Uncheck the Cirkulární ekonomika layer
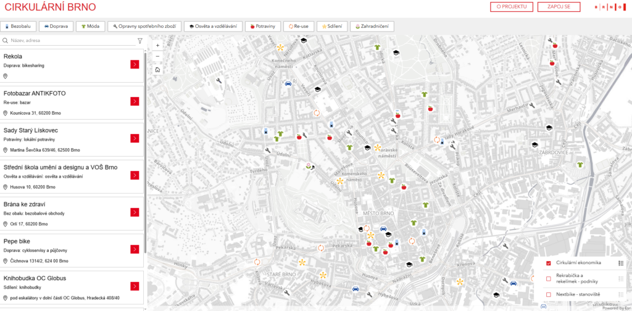 [548, 263]
